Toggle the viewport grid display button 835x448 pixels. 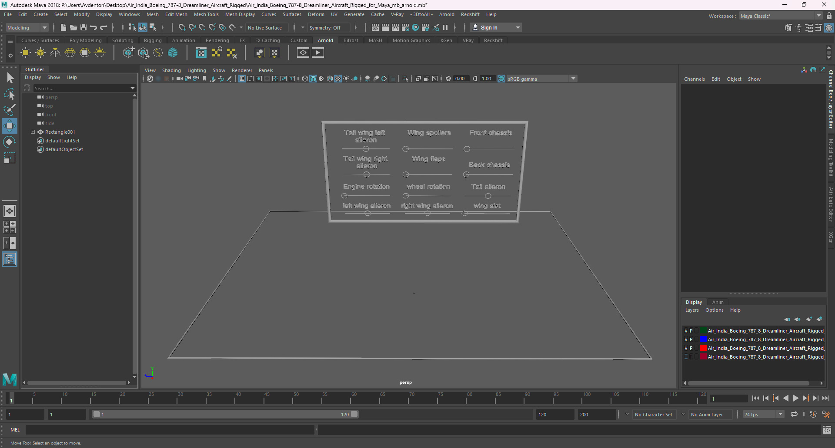[x=242, y=79]
